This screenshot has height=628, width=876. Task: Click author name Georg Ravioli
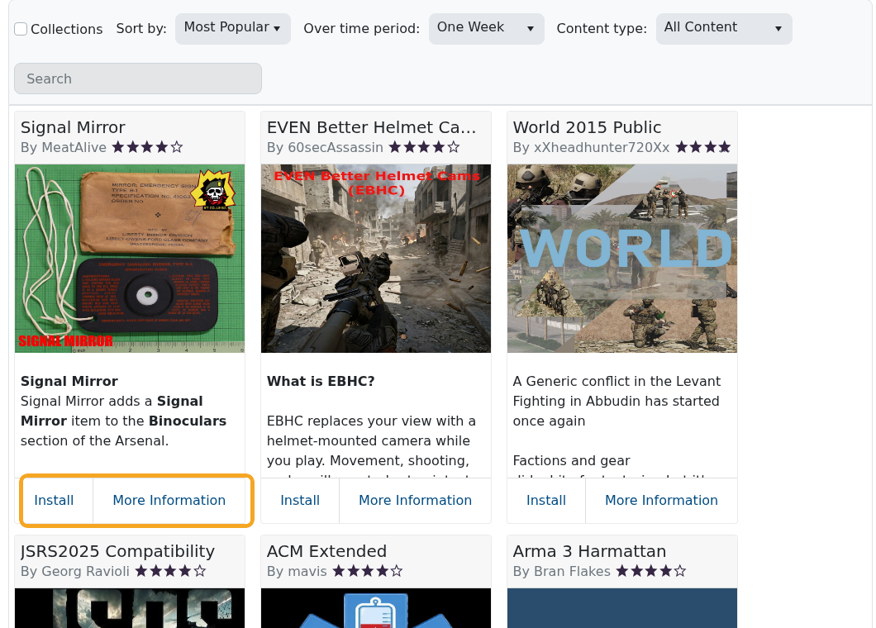pyautogui.click(x=85, y=572)
